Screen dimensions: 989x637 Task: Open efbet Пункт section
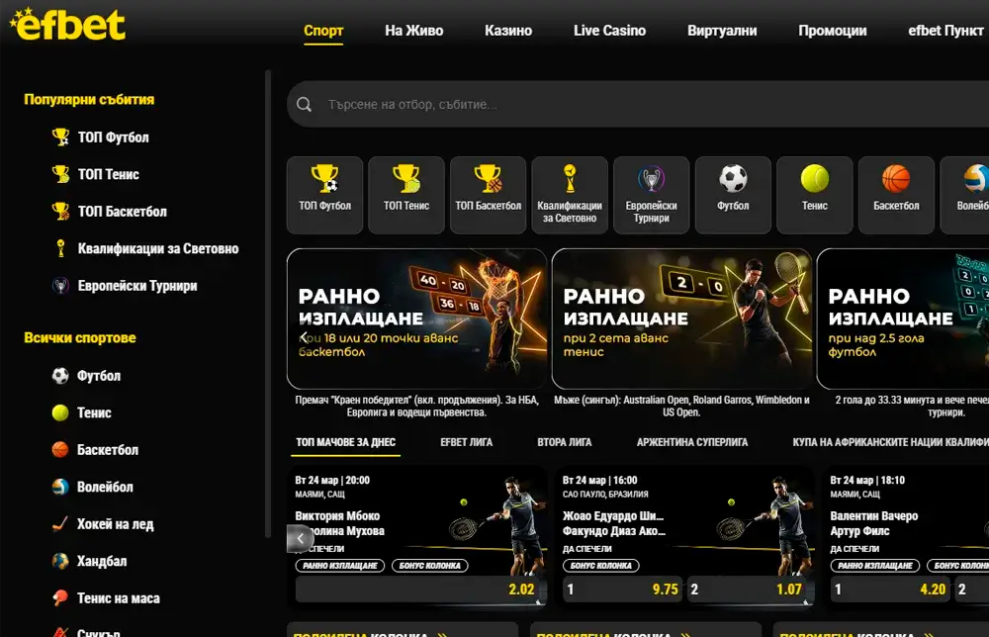pos(945,31)
